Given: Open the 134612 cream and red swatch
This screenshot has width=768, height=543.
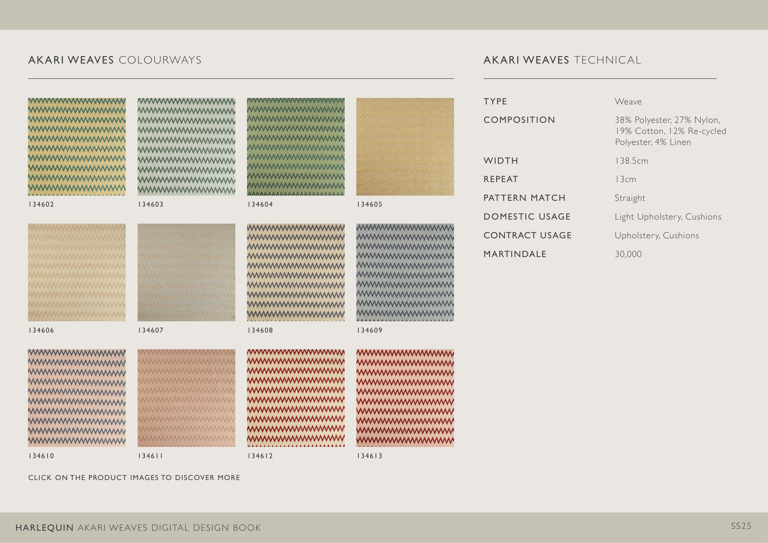Looking at the screenshot, I should [x=296, y=398].
